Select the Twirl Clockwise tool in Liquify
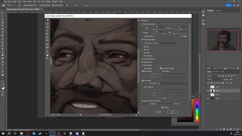Image resolution: width=242 pixels, height=136 pixels. click(x=47, y=31)
